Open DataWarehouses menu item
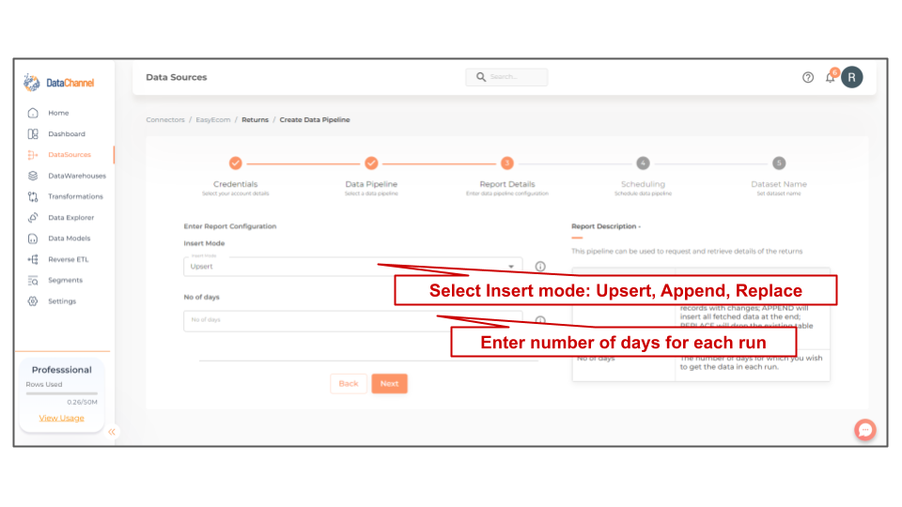902x507 pixels. pos(77,176)
